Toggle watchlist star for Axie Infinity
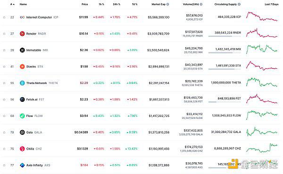Image resolution: width=283 pixels, height=174 pixels. 4,165
